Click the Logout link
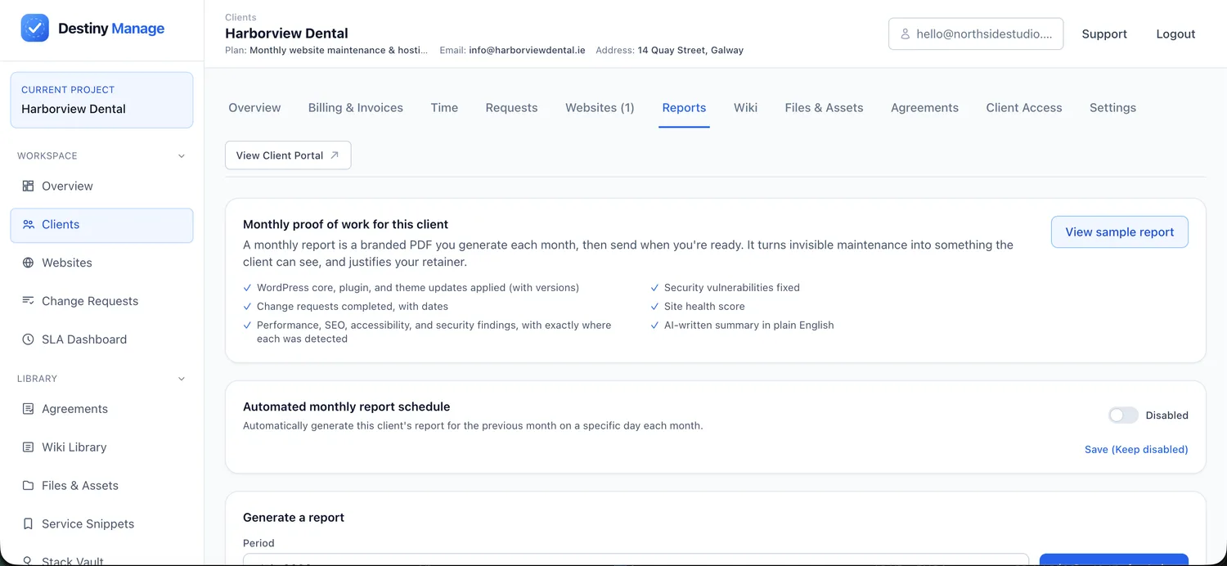 coord(1175,34)
